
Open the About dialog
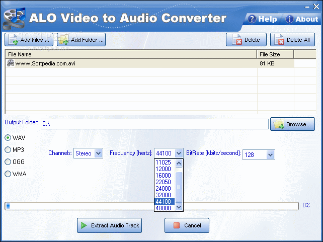[302, 19]
